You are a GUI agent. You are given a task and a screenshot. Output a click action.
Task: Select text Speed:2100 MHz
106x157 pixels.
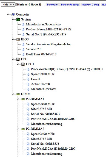[x=43, y=74]
